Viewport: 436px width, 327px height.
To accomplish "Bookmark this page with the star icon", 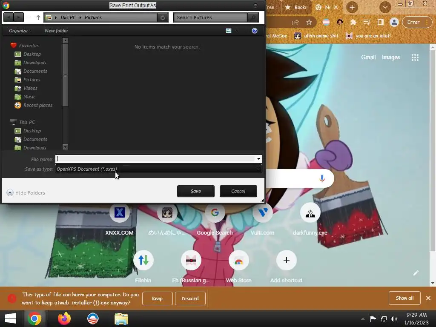I will pos(309,22).
